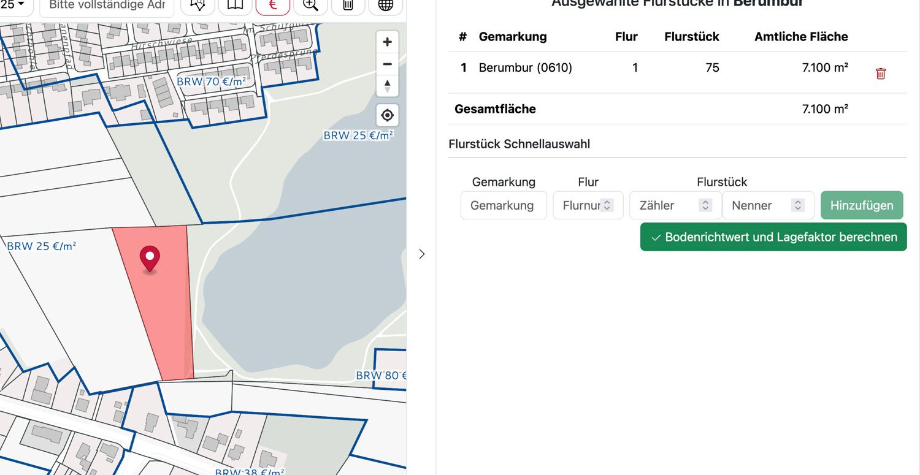Click the Zähler field stepper arrows
Screen dimensions: 920x475
(x=705, y=205)
